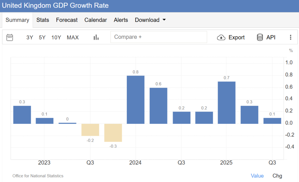Show the MAX time range
Viewport: 299px width, 182px height.
tap(73, 37)
